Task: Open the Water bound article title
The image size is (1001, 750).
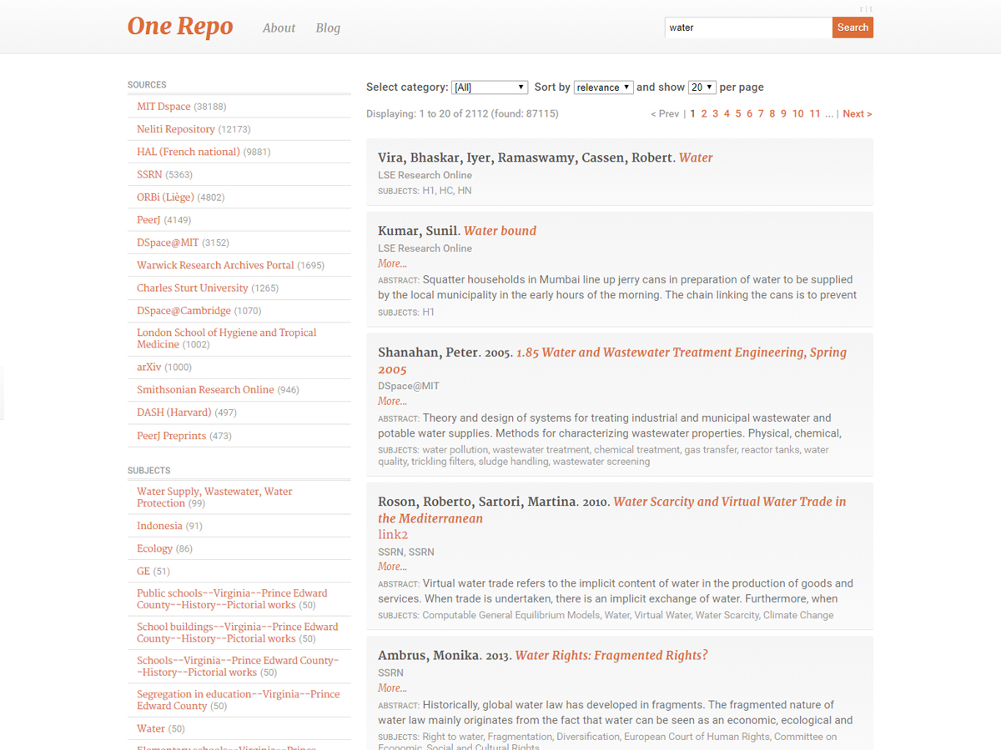Action: (500, 231)
